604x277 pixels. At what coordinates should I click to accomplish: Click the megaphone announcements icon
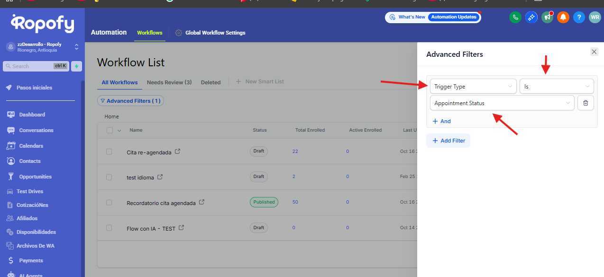point(547,18)
